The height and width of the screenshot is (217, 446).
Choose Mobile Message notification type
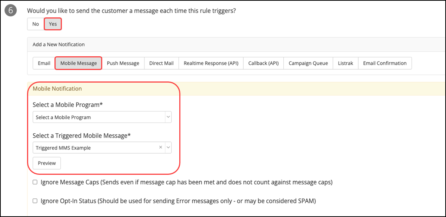click(79, 63)
